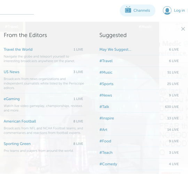Click the 'Suggested' heading

point(113,35)
